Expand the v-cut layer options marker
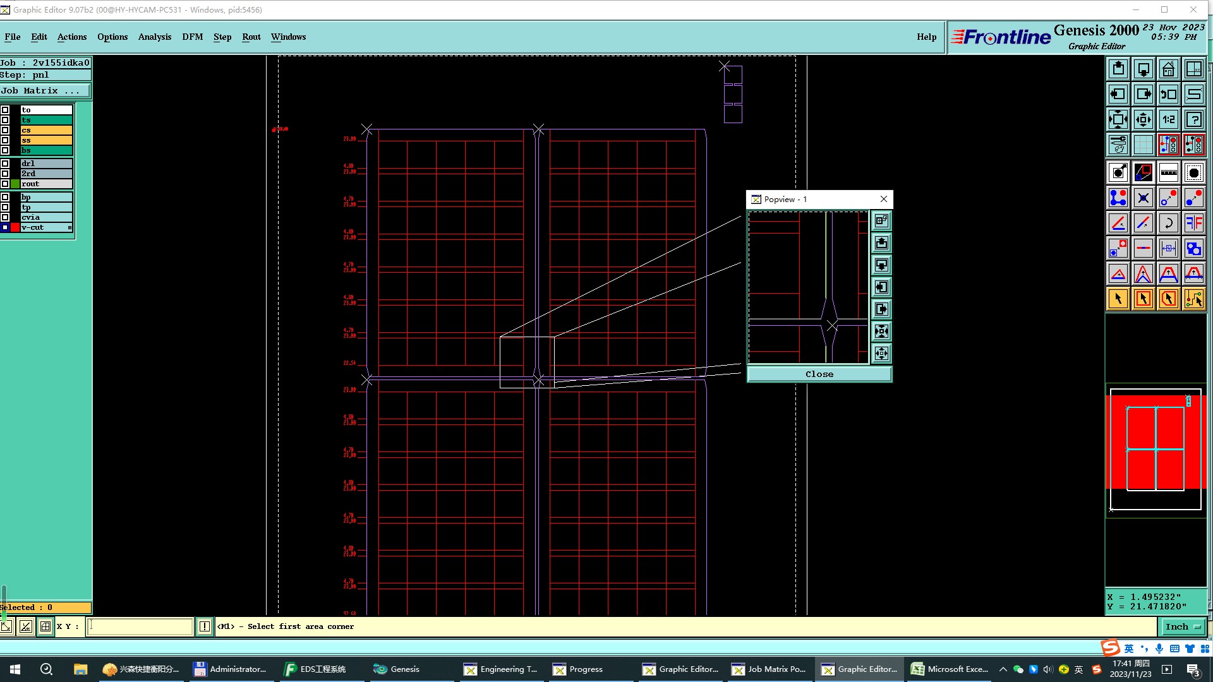Screen dimensions: 1213x682 (69, 227)
